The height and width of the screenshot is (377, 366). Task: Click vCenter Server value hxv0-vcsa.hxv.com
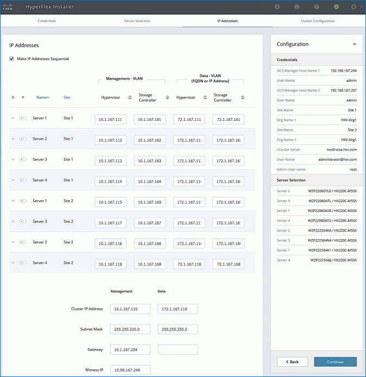click(x=342, y=150)
